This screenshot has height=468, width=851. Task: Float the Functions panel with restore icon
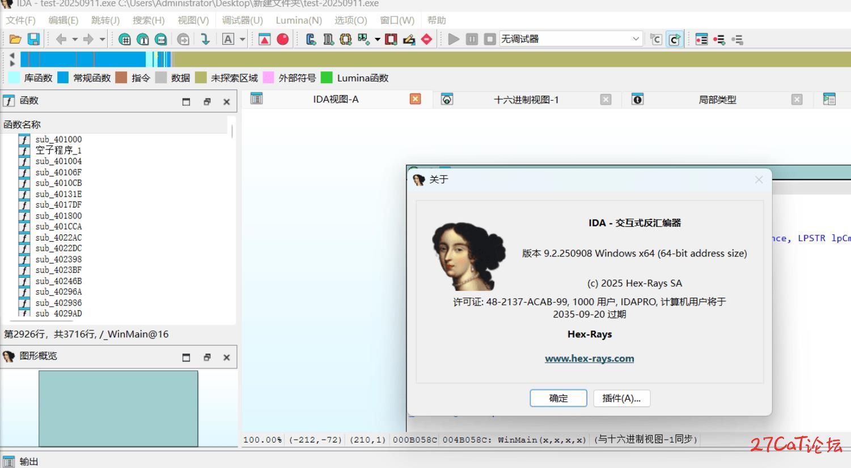[207, 102]
